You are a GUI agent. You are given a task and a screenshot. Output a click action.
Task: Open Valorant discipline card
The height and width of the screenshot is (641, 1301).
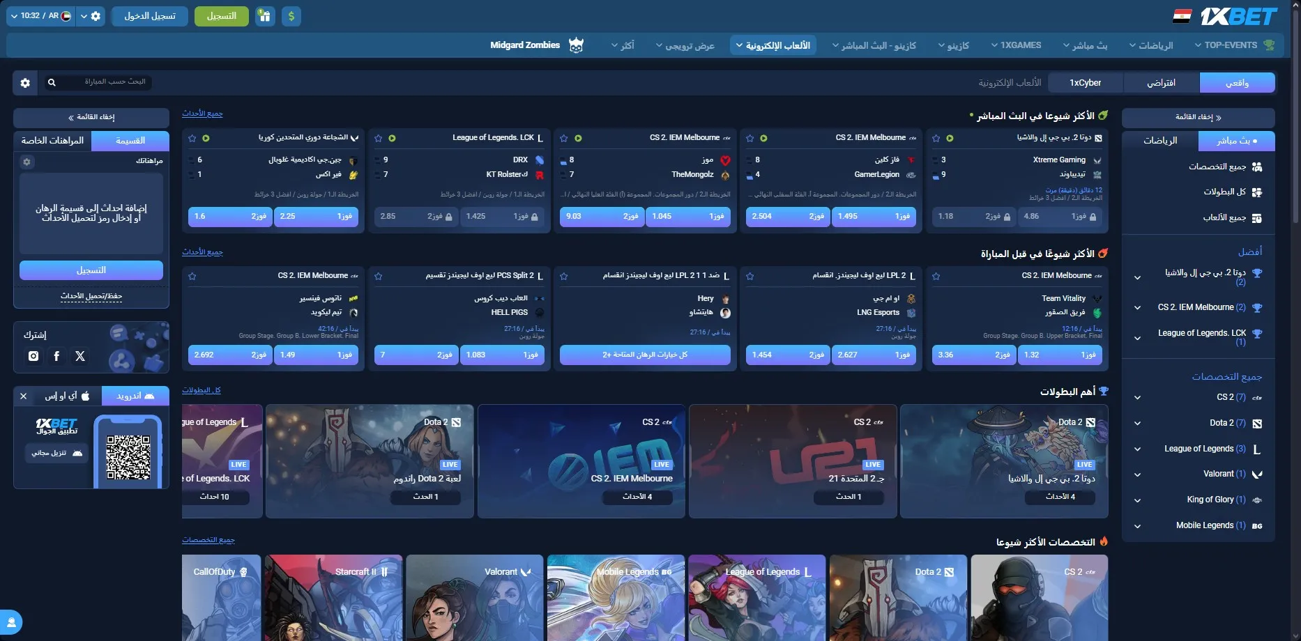coord(474,597)
